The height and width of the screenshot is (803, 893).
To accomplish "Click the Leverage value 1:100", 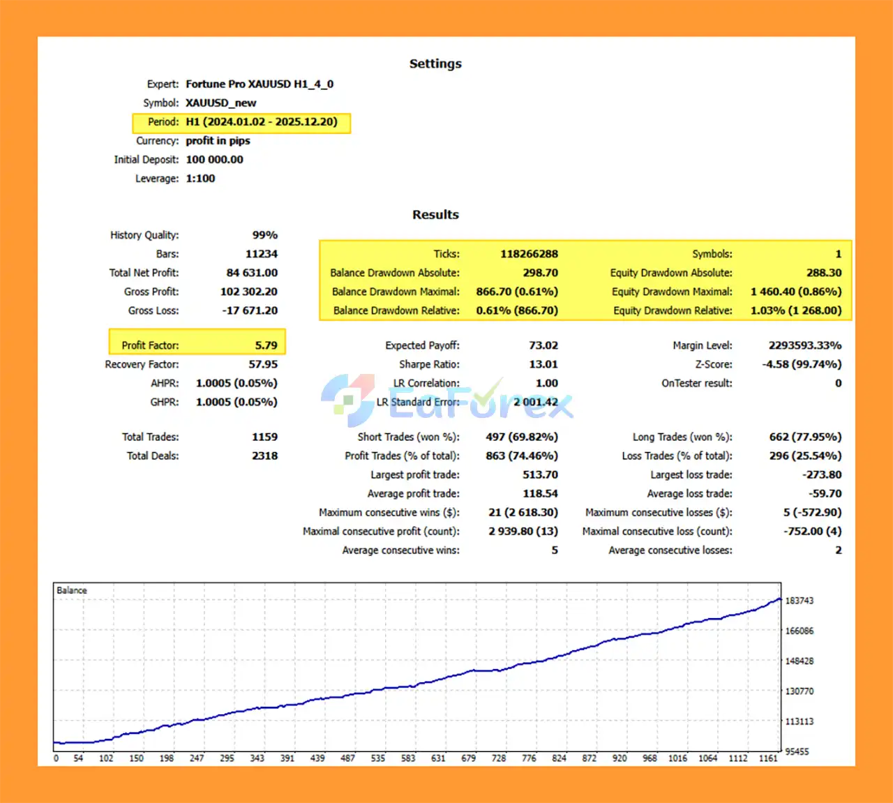I will click(x=200, y=179).
